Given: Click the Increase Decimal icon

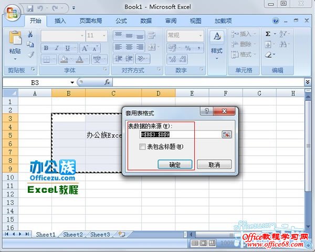Looking at the screenshot, I should click(x=172, y=59).
